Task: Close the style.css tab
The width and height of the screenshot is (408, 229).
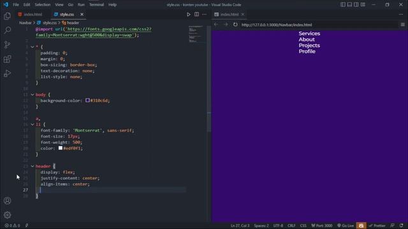Action: [82, 15]
